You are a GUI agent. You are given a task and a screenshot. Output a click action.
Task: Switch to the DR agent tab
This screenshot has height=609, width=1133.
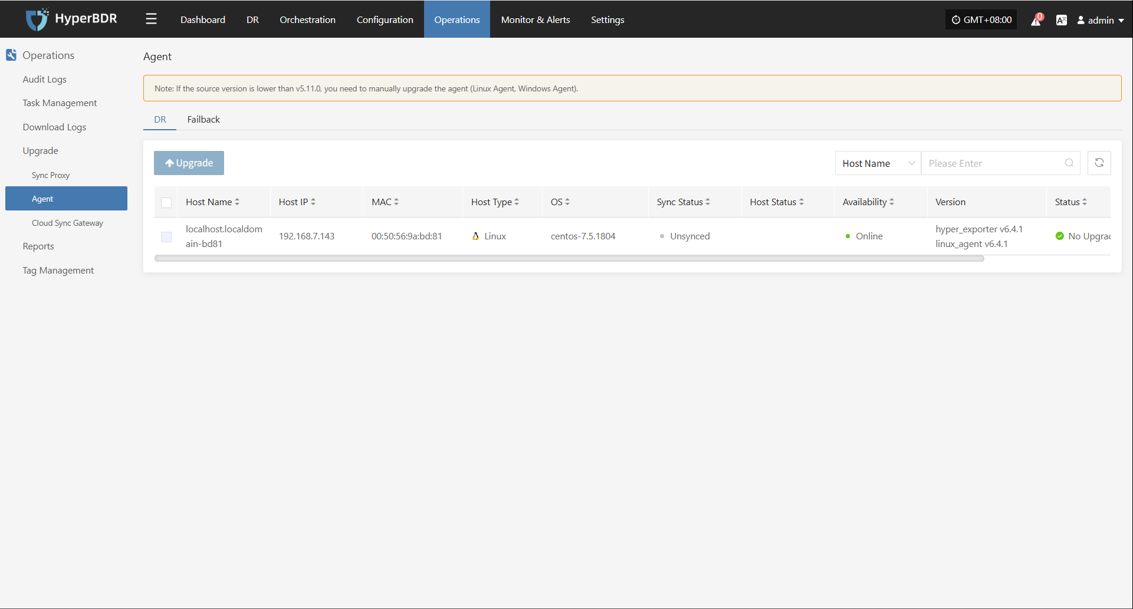tap(160, 119)
